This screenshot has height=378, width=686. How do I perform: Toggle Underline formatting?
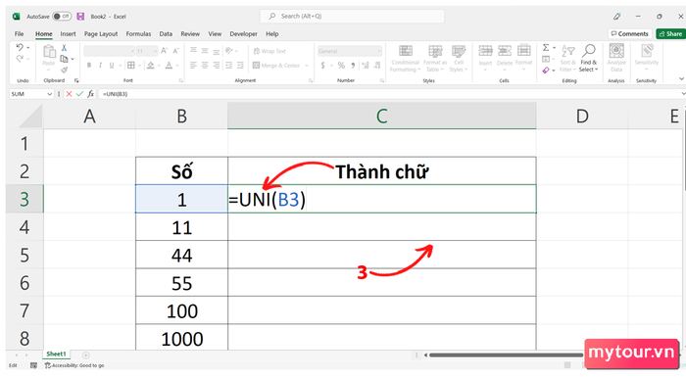tap(112, 66)
